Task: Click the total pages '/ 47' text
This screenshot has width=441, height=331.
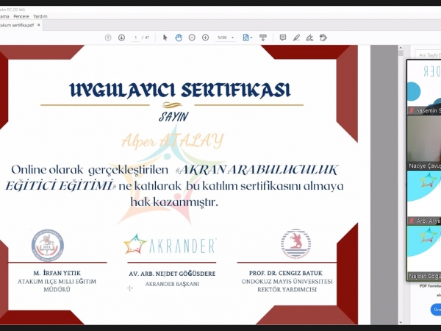Action: [x=146, y=38]
